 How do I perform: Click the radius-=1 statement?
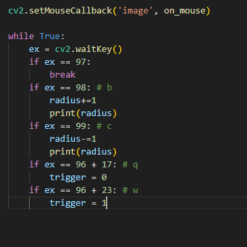[x=73, y=139]
